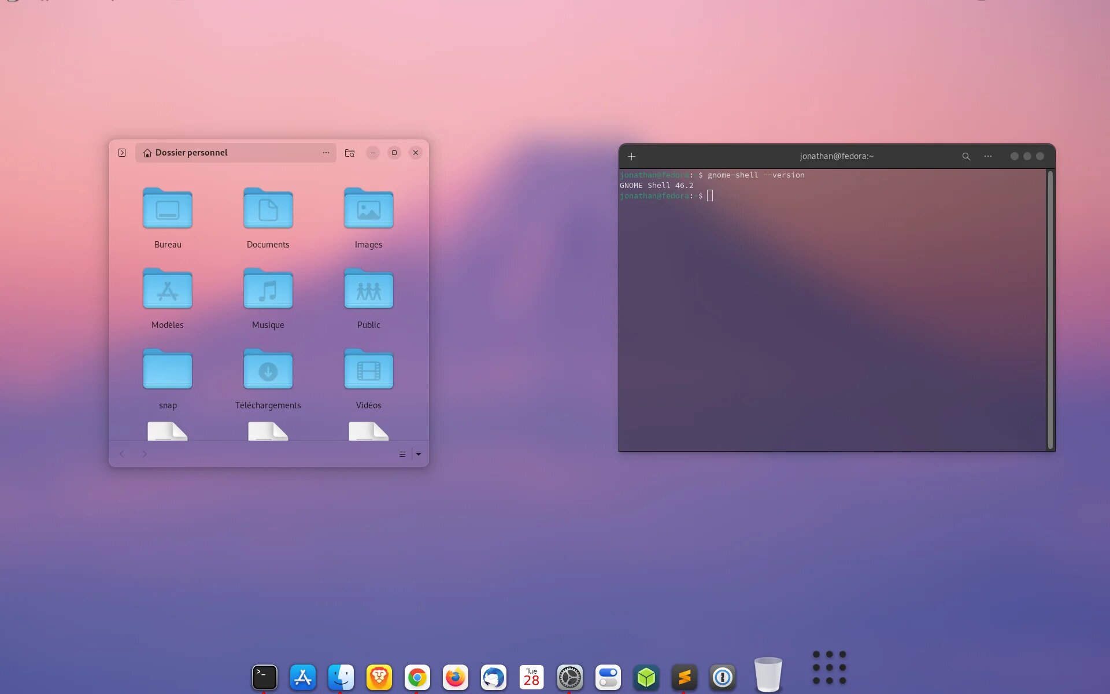This screenshot has width=1110, height=694.
Task: Open the Téléchargements folder
Action: (268, 370)
